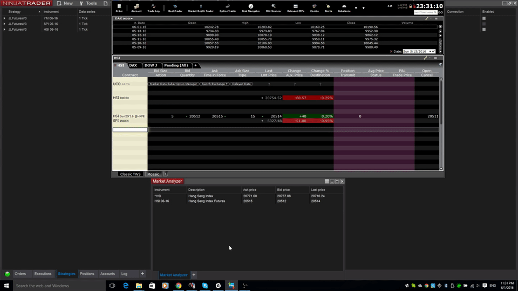Open the NinjaTrader New menu
The image size is (518, 291).
tap(65, 3)
